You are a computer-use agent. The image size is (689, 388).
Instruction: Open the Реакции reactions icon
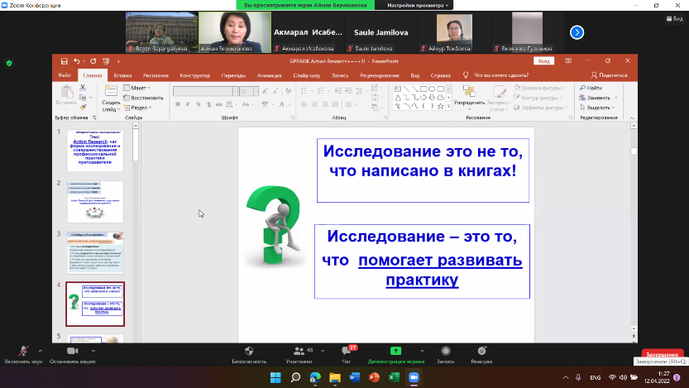pyautogui.click(x=481, y=352)
